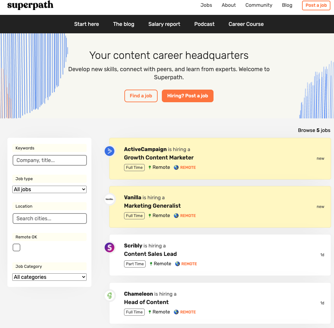334x328 pixels.
Task: Open the Content Sales Lead job listing
Action: tap(151, 254)
